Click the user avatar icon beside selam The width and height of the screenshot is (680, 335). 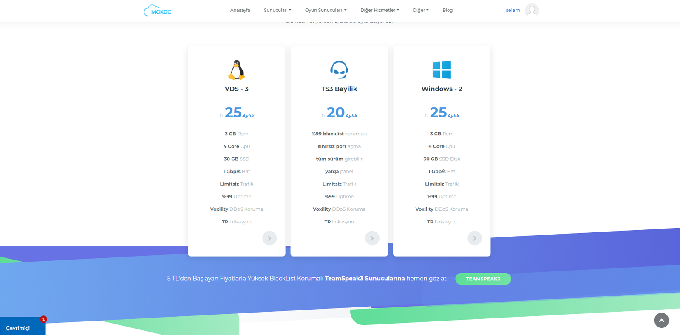click(x=532, y=10)
